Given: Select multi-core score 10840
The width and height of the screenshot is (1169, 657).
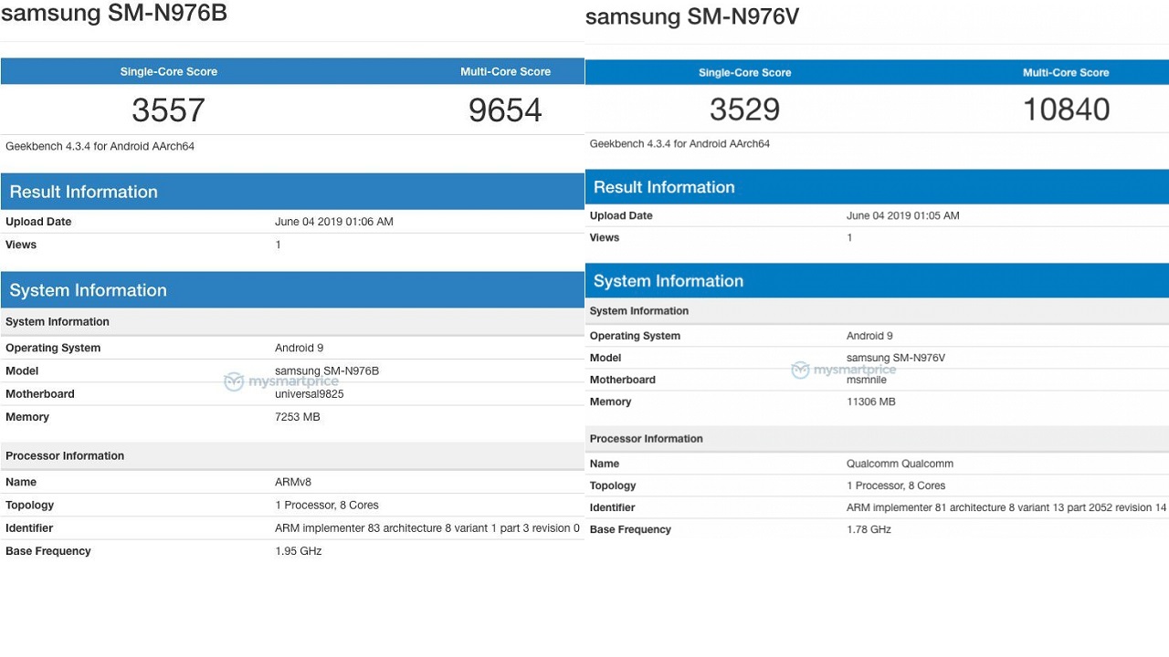Looking at the screenshot, I should click(x=1066, y=109).
